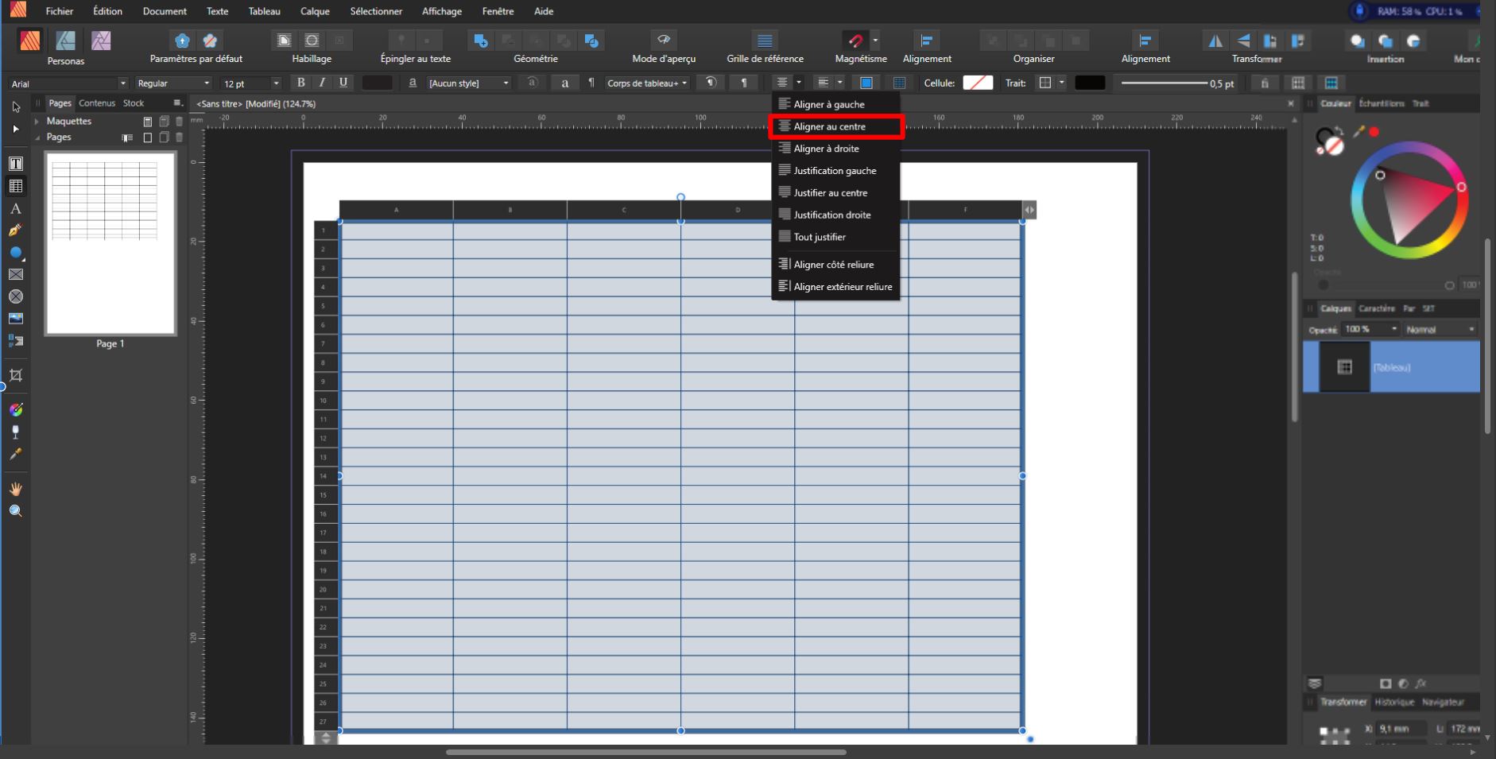Choose Aligner côté reliure from the menu
1496x759 pixels.
[x=835, y=265]
